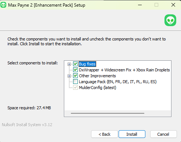Select the Bug fixes component label

coord(87,64)
